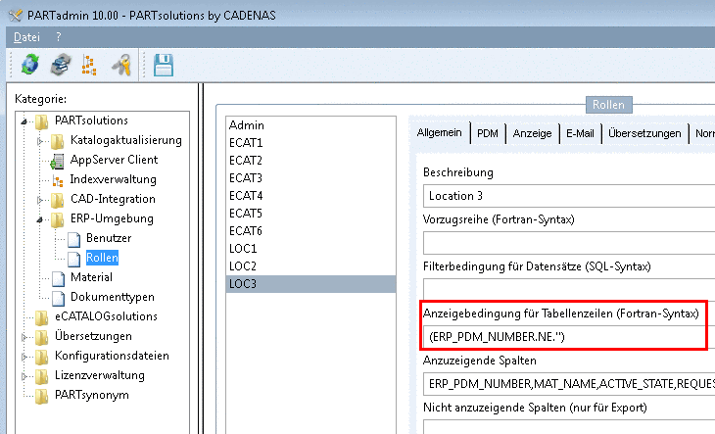Select Benutzer in the category tree

point(109,238)
